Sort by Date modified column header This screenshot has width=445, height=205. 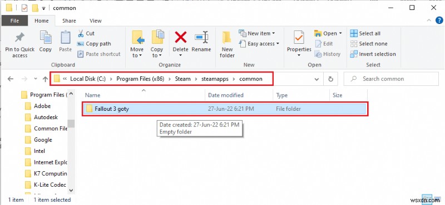(x=239, y=95)
